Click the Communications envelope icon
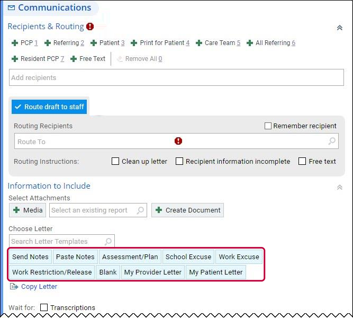The image size is (353, 318). pyautogui.click(x=11, y=7)
